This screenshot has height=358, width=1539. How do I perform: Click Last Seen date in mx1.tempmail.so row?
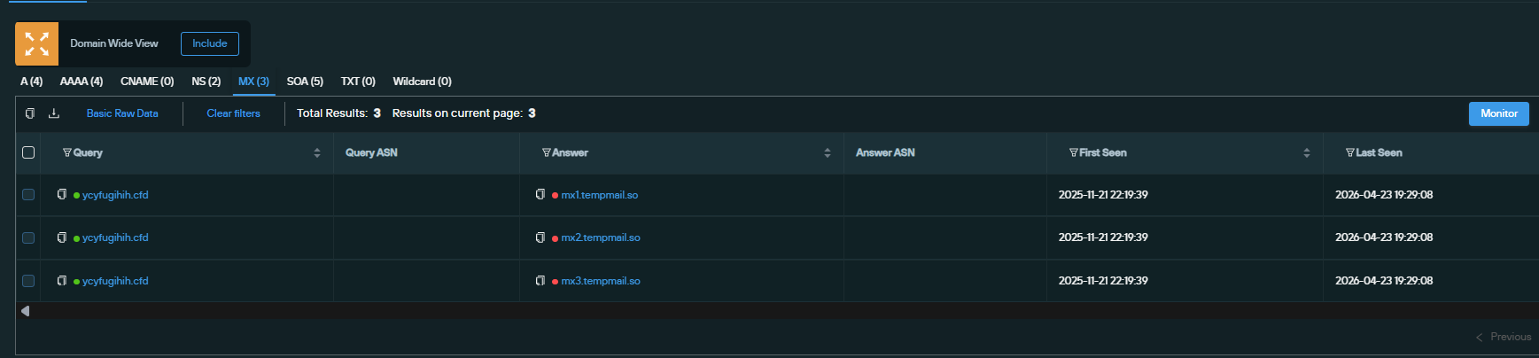tap(1384, 195)
